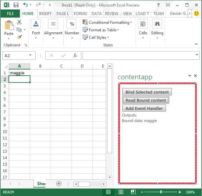
Task: Click the horizontal scrollbar right arrow
Action: pyautogui.click(x=104, y=184)
